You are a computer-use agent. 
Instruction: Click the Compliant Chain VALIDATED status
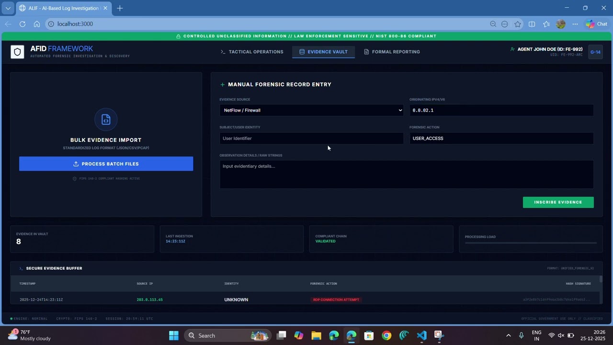pos(326,241)
